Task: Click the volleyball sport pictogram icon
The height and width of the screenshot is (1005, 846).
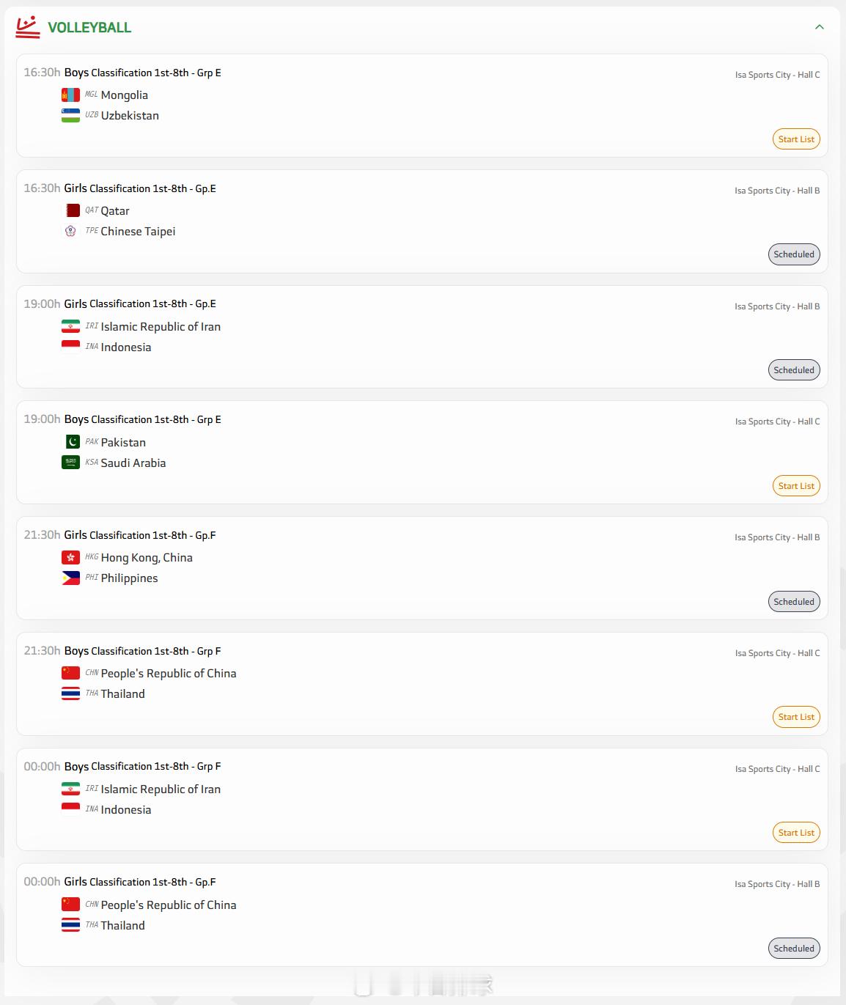Action: (28, 27)
